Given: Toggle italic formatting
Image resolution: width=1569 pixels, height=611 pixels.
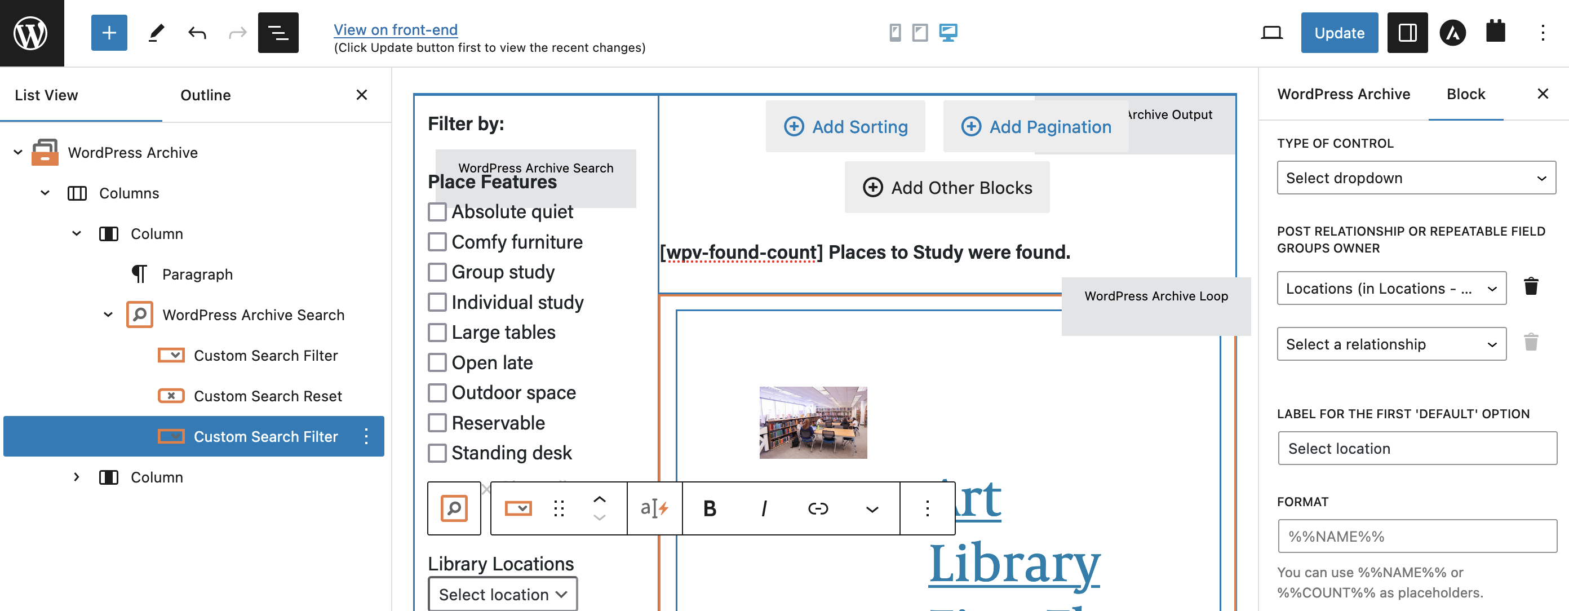Looking at the screenshot, I should coord(764,508).
